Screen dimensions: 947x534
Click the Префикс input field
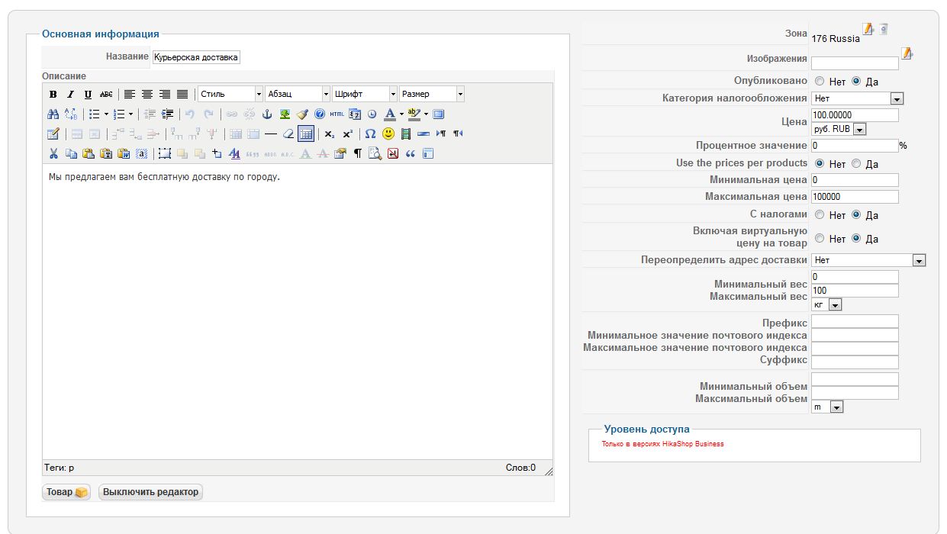point(855,322)
